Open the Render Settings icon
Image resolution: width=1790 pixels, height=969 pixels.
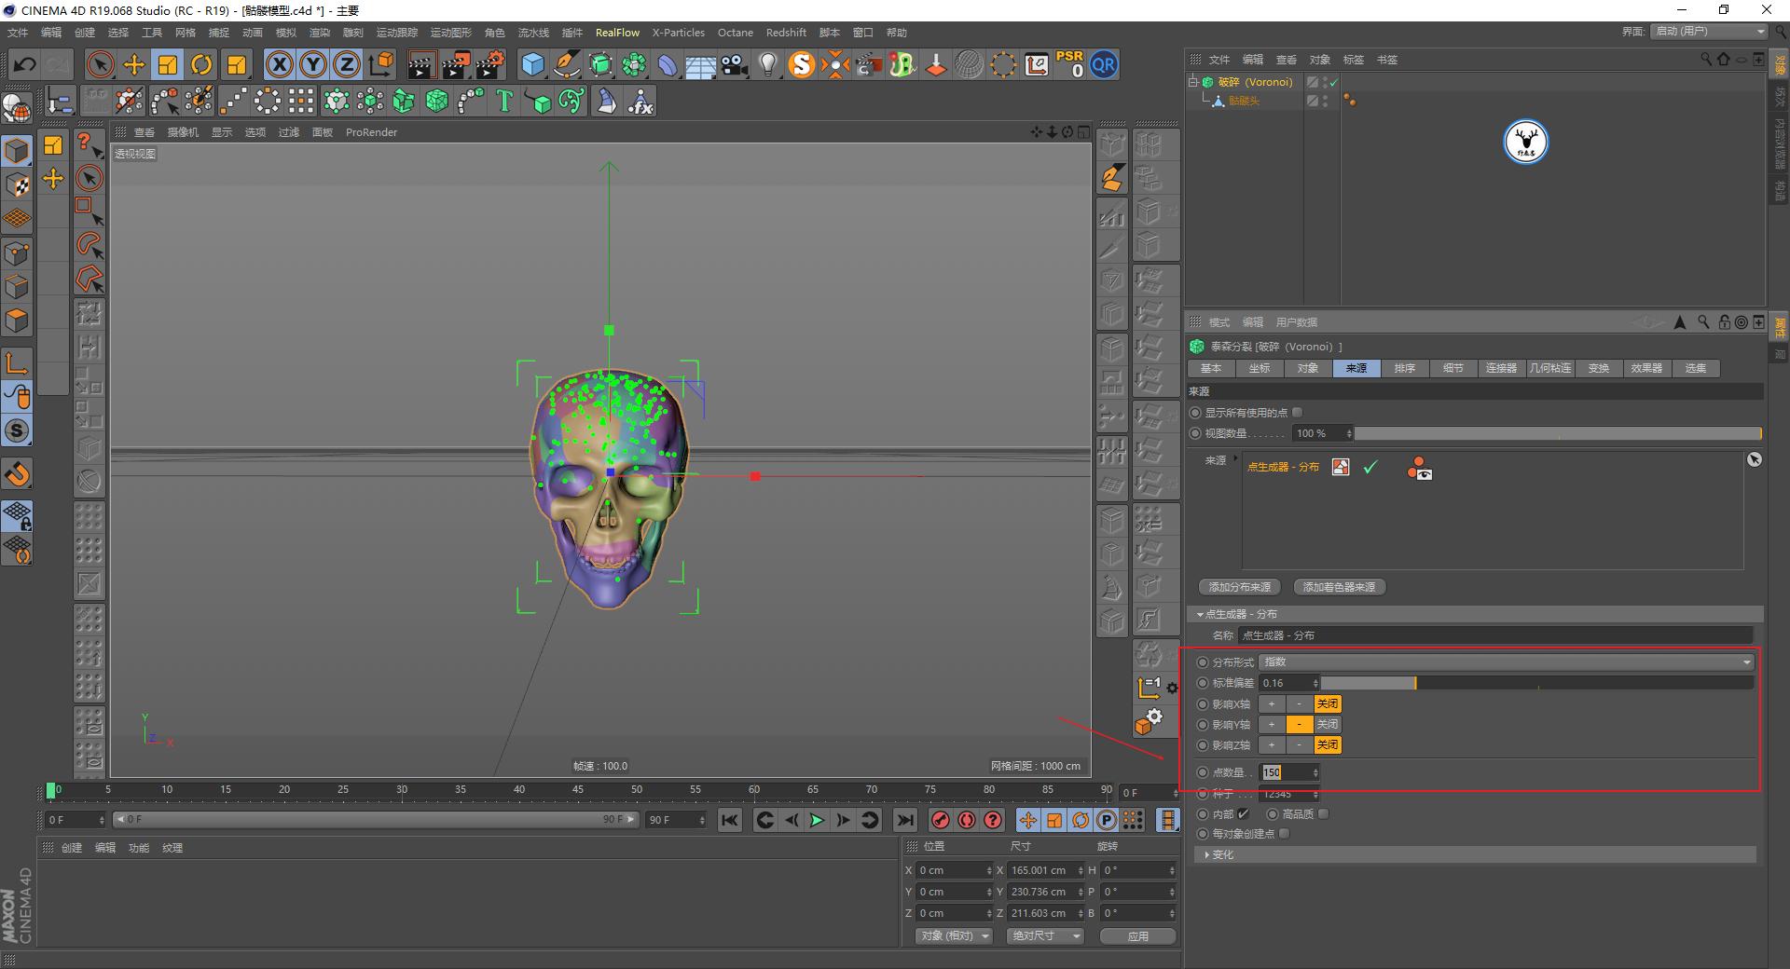(x=489, y=64)
